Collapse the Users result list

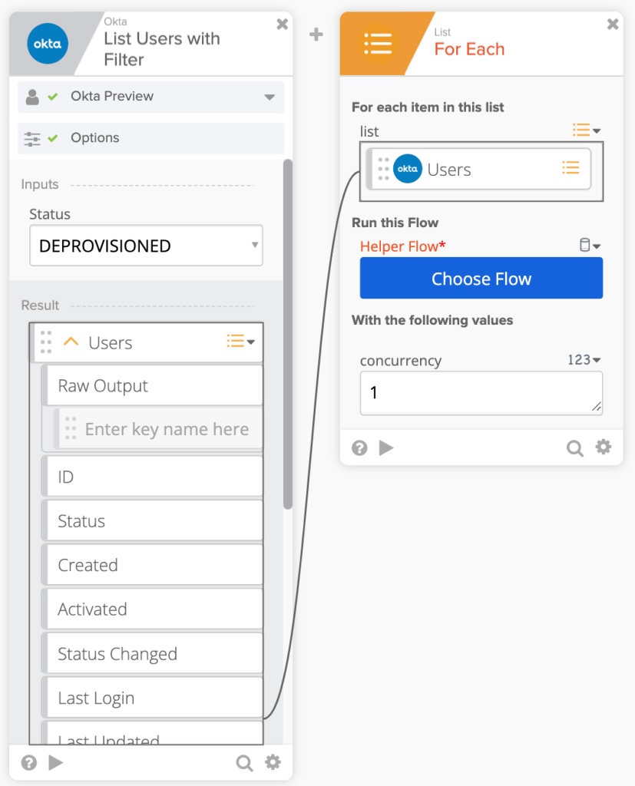tap(71, 342)
